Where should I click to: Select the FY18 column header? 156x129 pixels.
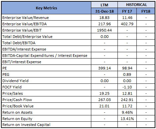point(146,11)
